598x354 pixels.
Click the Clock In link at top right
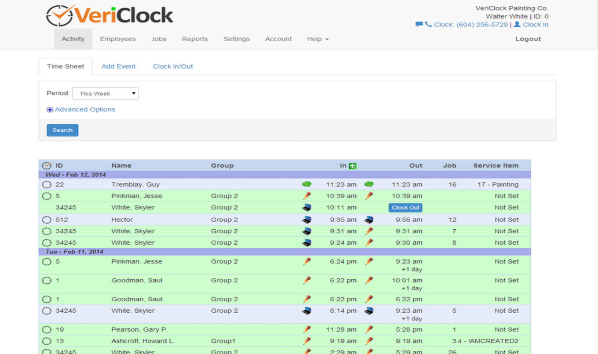(535, 25)
